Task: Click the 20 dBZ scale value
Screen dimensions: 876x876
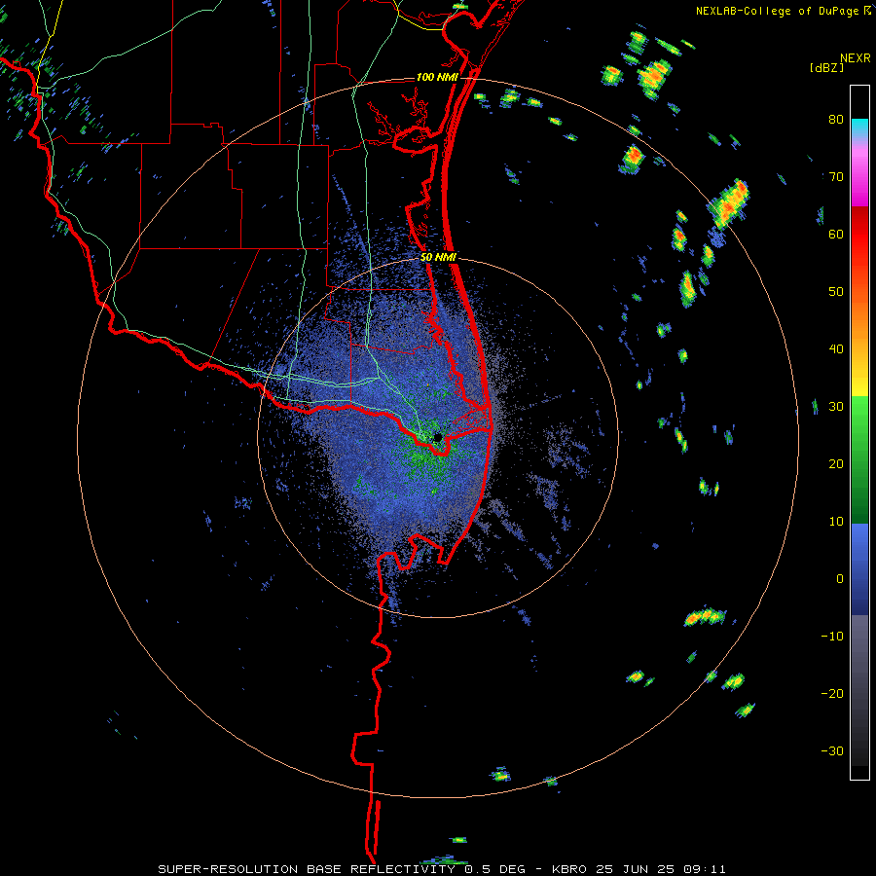Action: [836, 464]
